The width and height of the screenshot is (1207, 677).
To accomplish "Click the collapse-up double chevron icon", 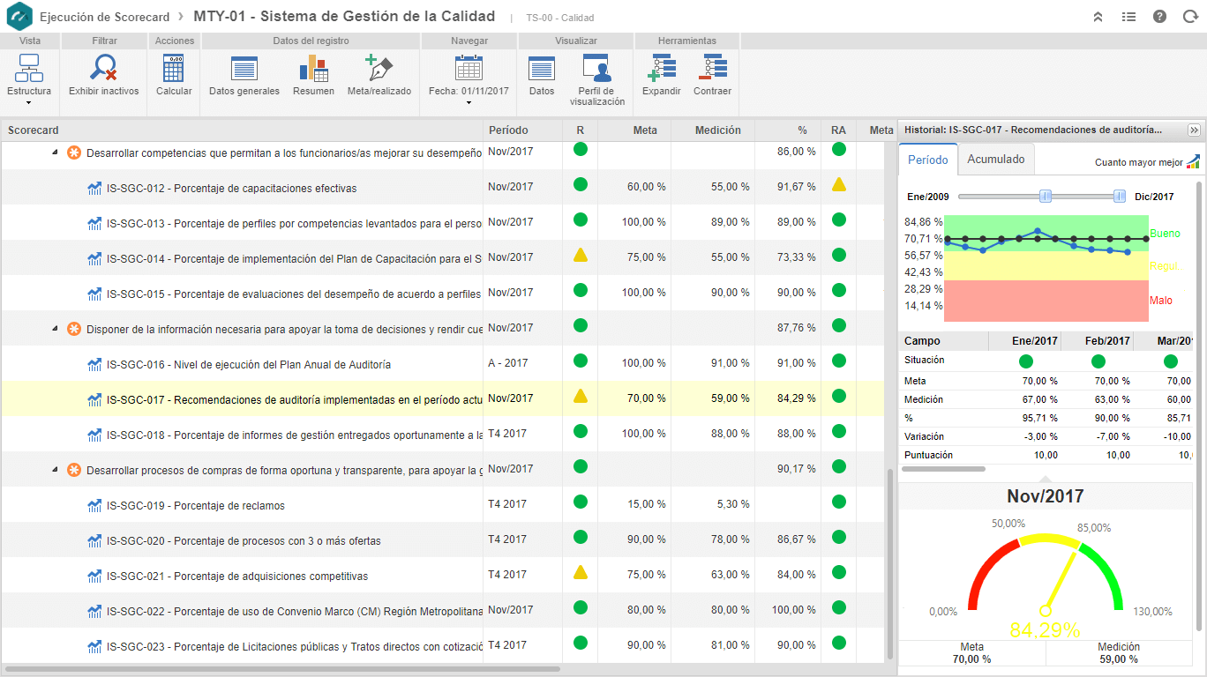I will pyautogui.click(x=1098, y=17).
